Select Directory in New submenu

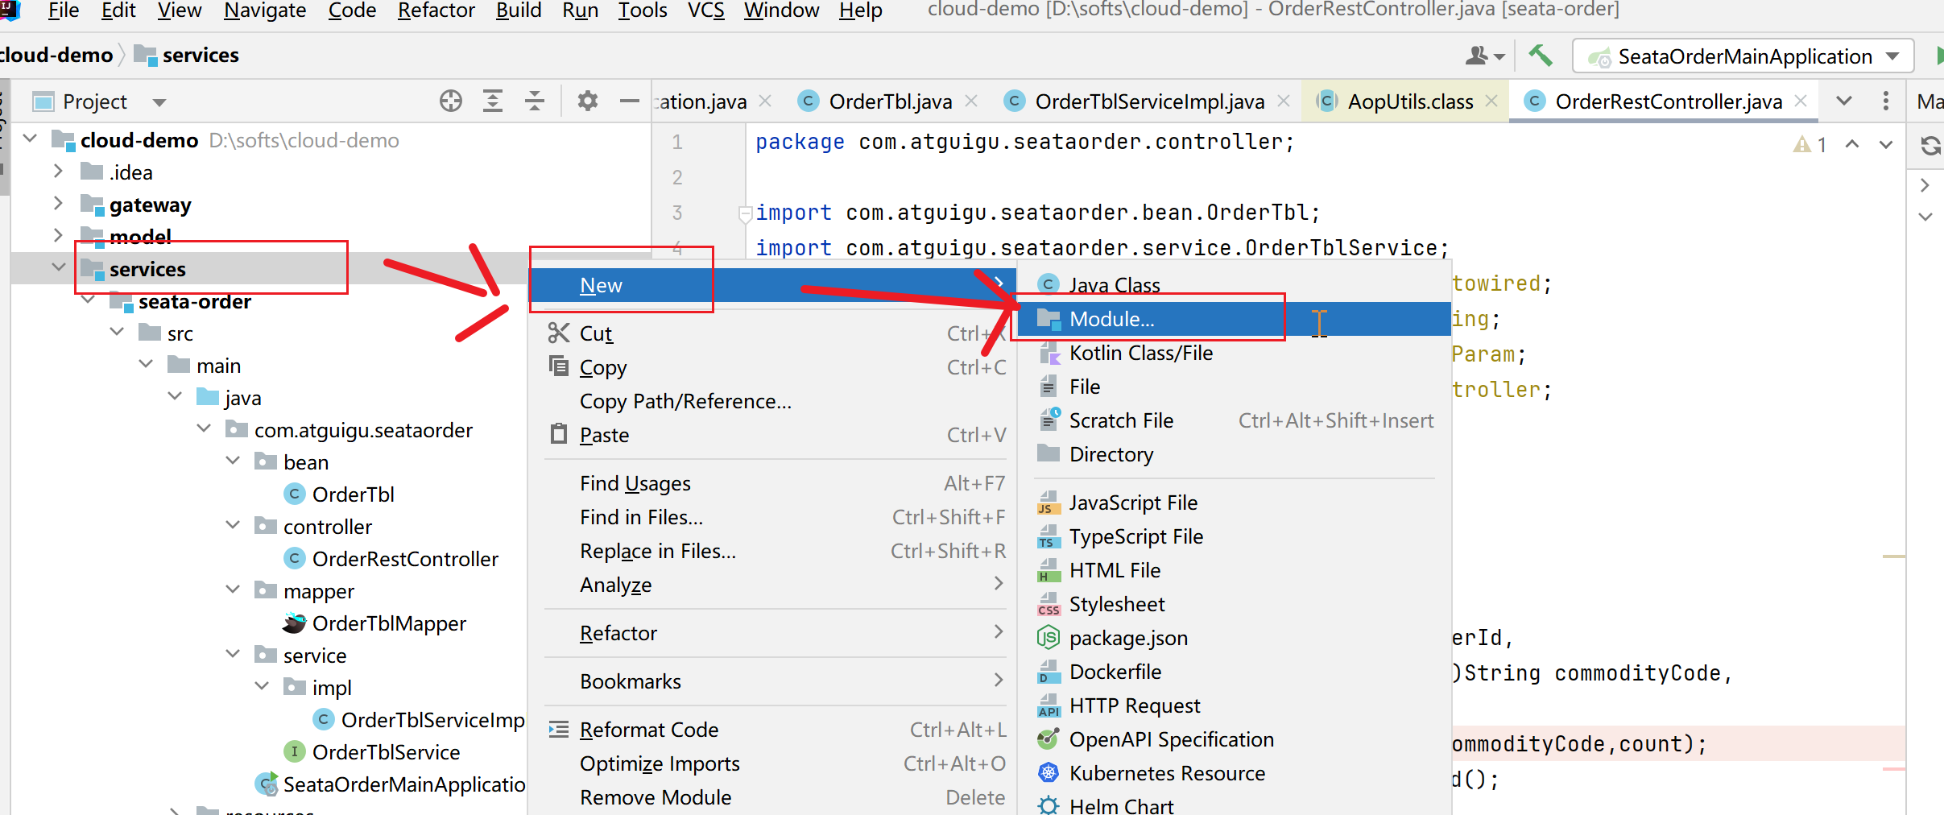[x=1235, y=454]
